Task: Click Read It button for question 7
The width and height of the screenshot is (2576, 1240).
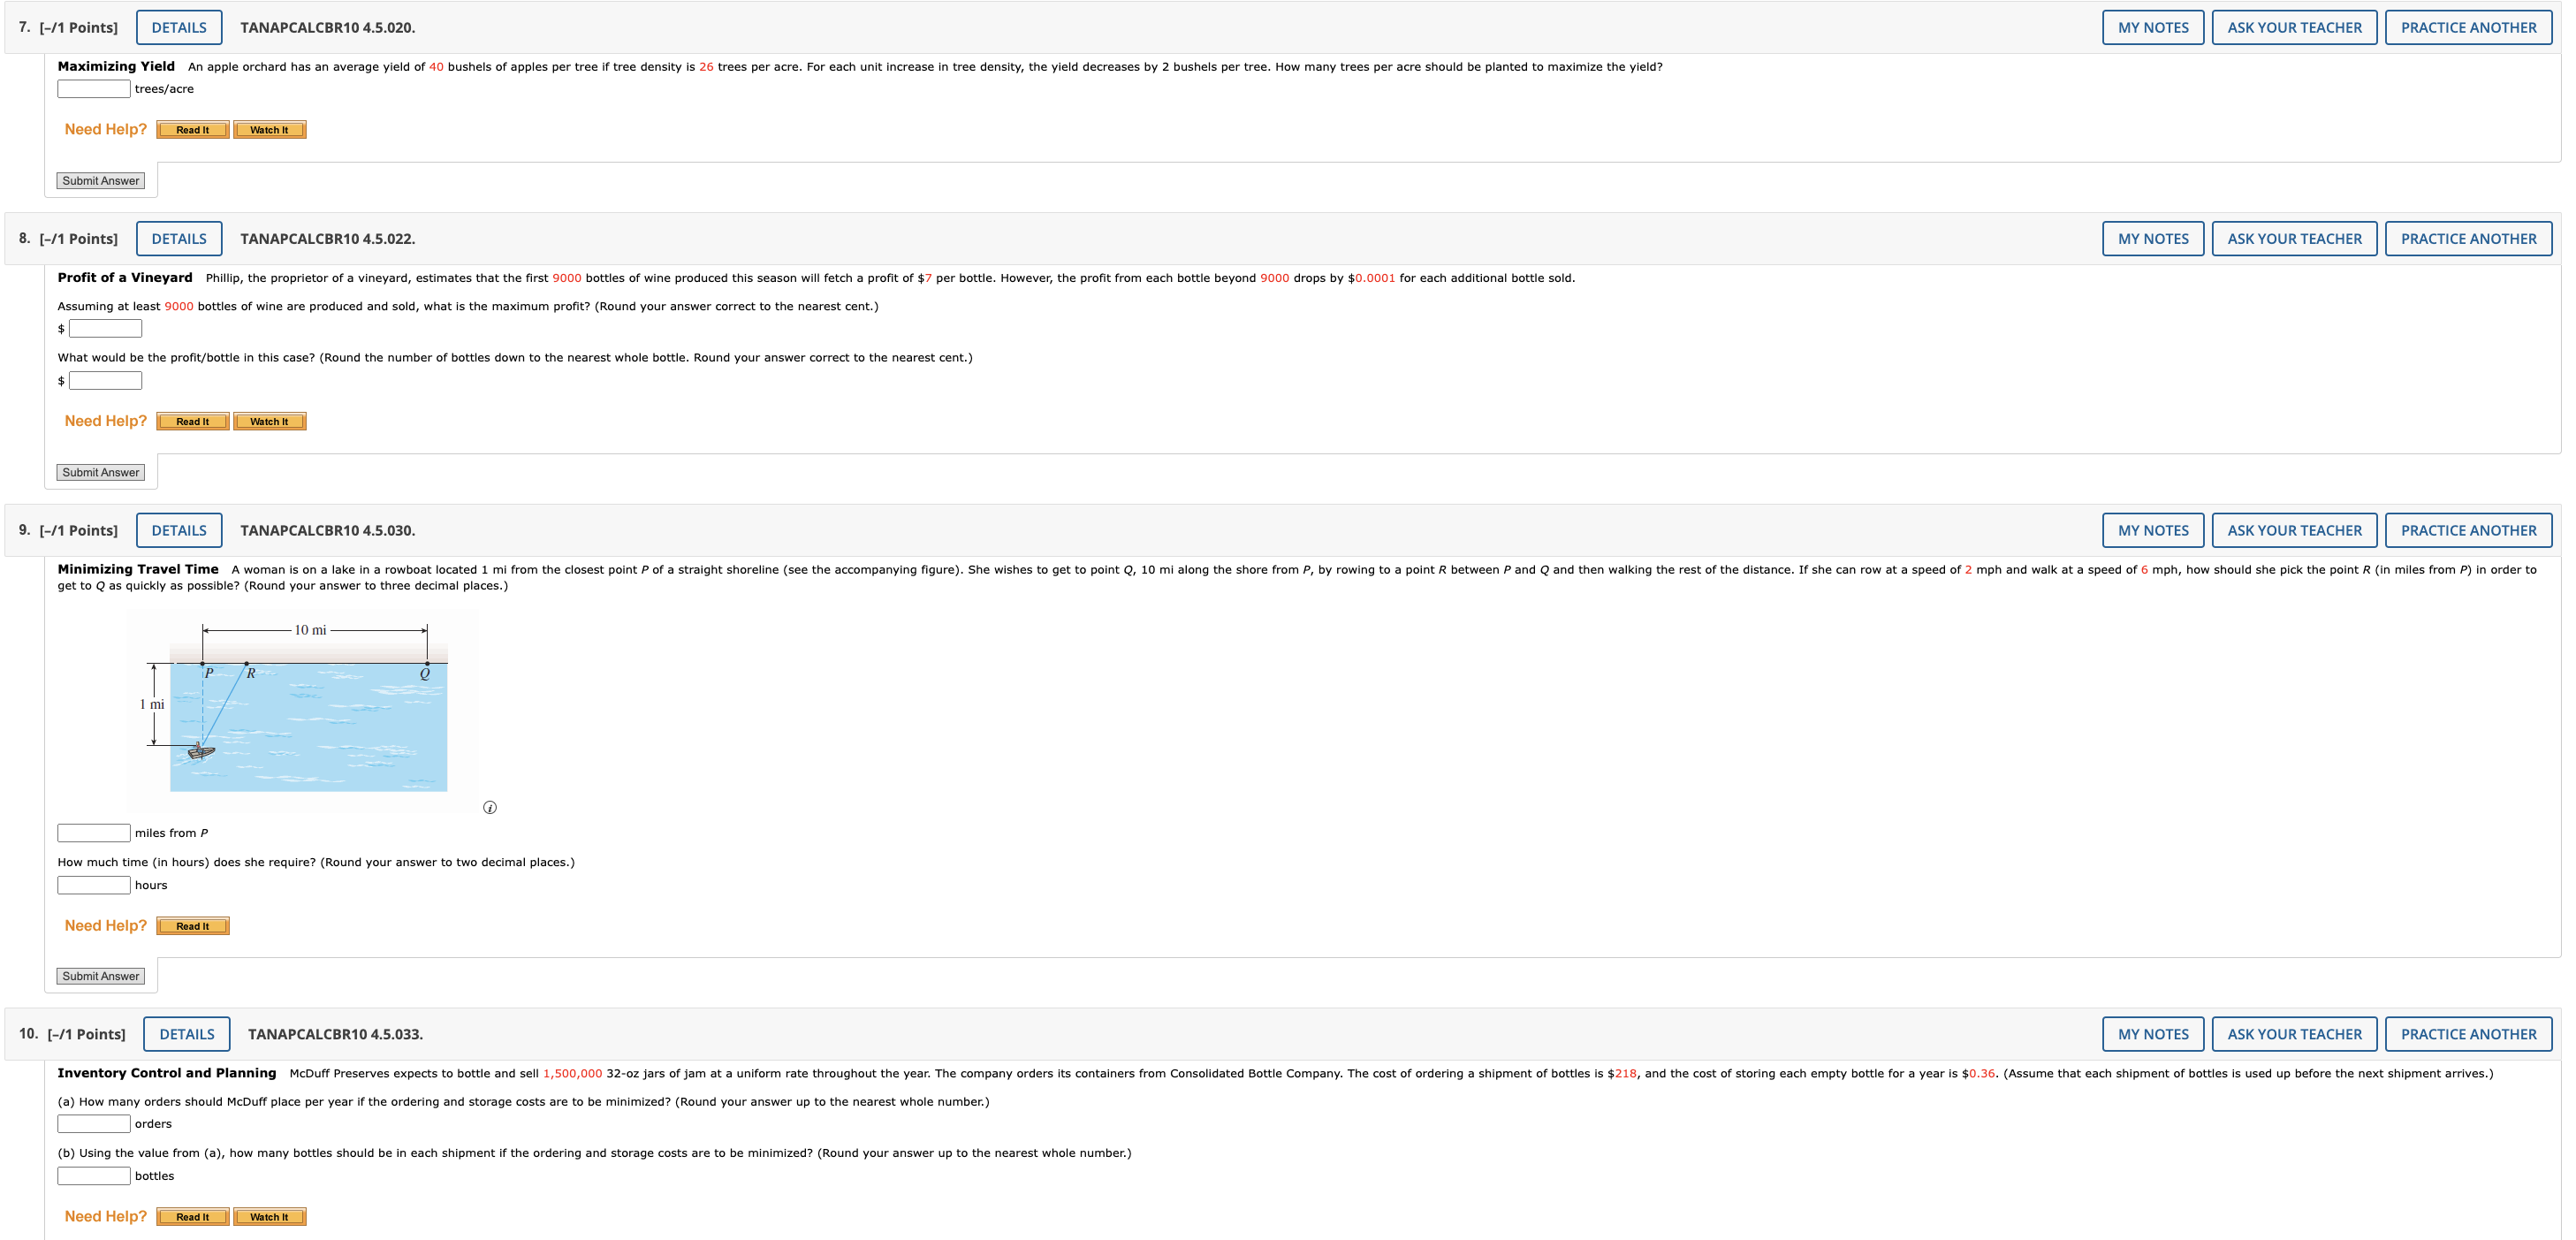Action: (x=192, y=130)
